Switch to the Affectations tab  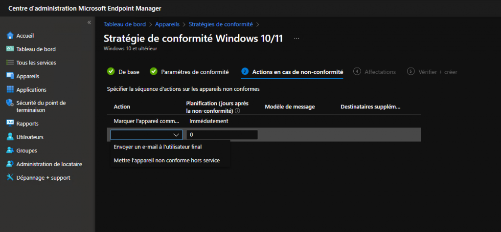coord(380,72)
